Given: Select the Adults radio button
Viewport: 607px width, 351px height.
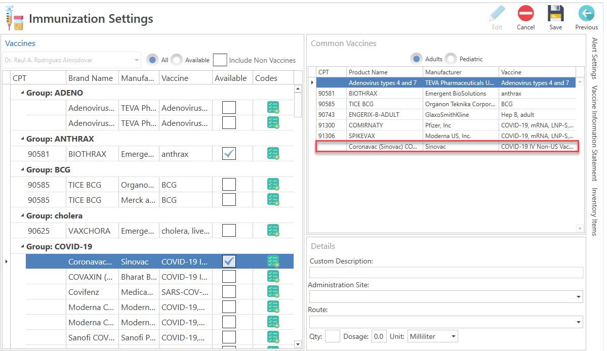Looking at the screenshot, I should 416,59.
